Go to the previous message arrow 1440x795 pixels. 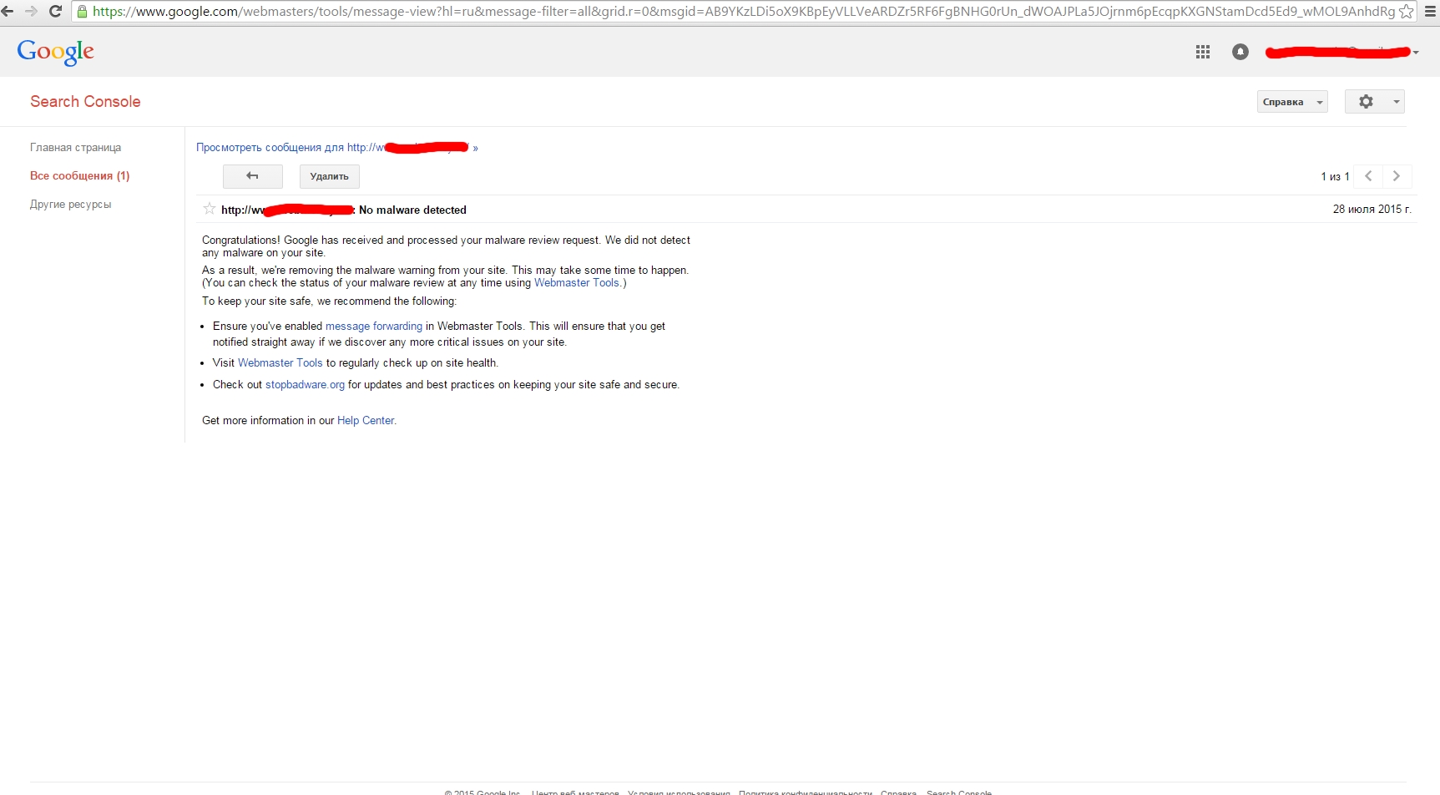1368,176
